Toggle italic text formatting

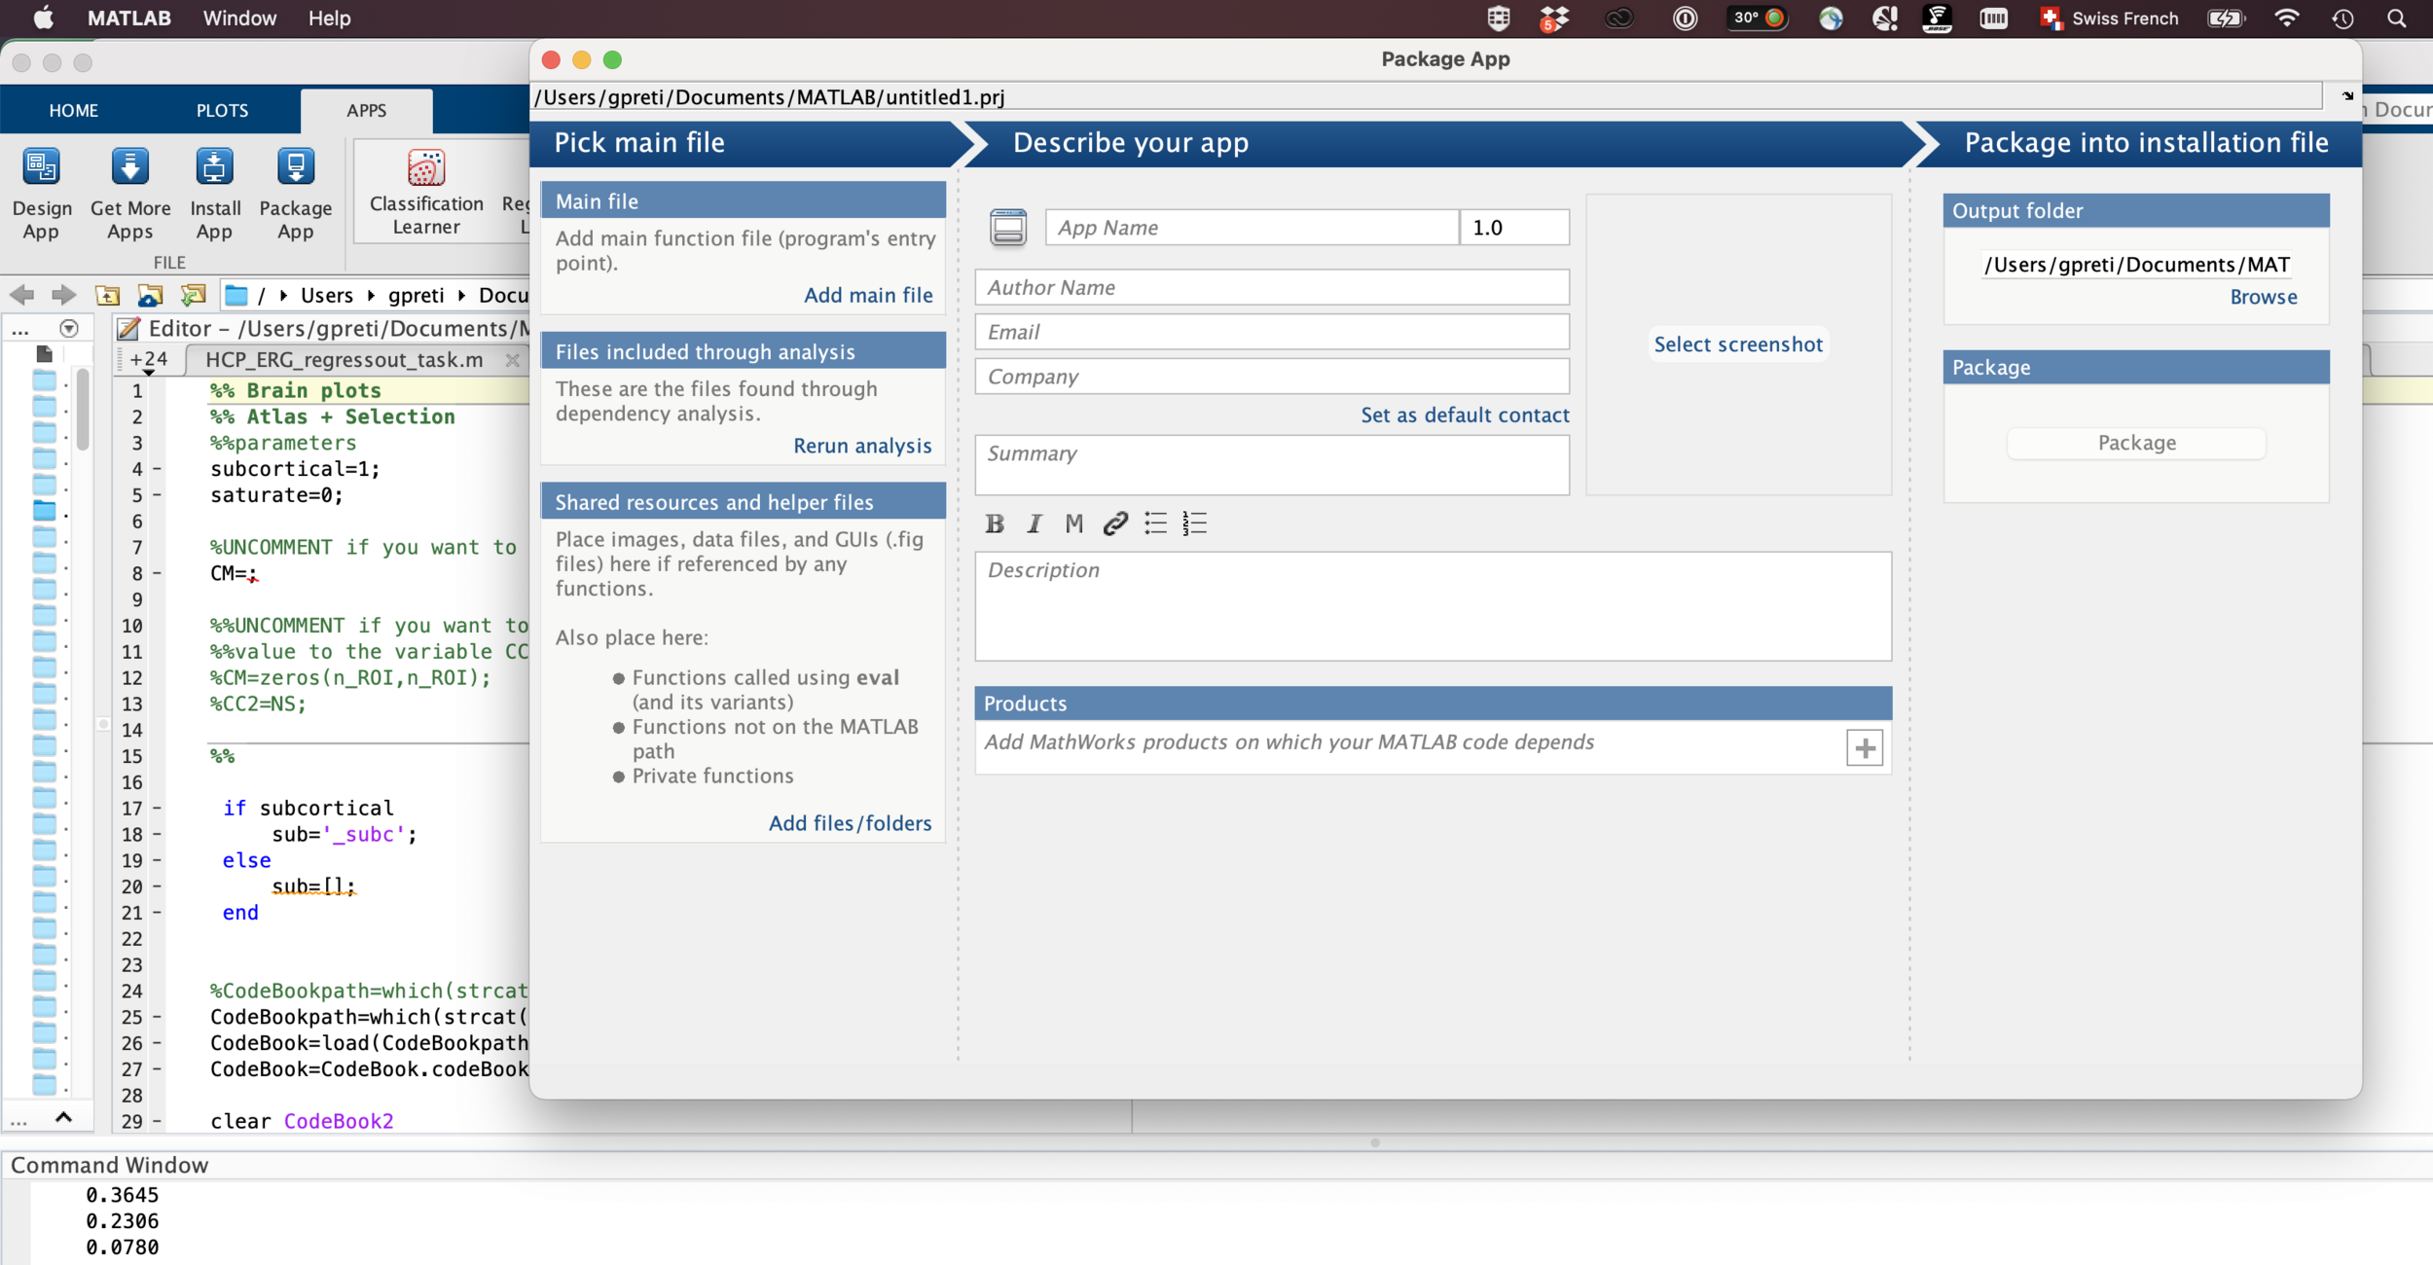1034,524
